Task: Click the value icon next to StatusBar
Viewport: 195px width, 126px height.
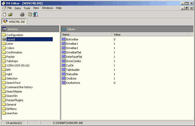Action: 64,74
